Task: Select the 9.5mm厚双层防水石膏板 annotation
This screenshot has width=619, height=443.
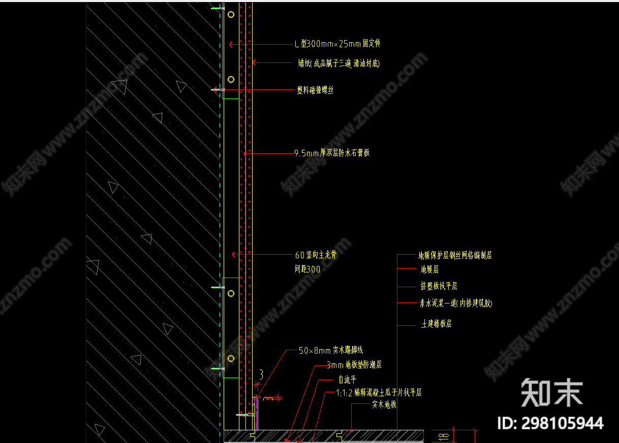Action: 332,153
